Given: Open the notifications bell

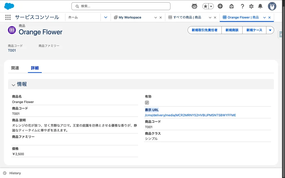Looking at the screenshot, I should tap(260, 6).
